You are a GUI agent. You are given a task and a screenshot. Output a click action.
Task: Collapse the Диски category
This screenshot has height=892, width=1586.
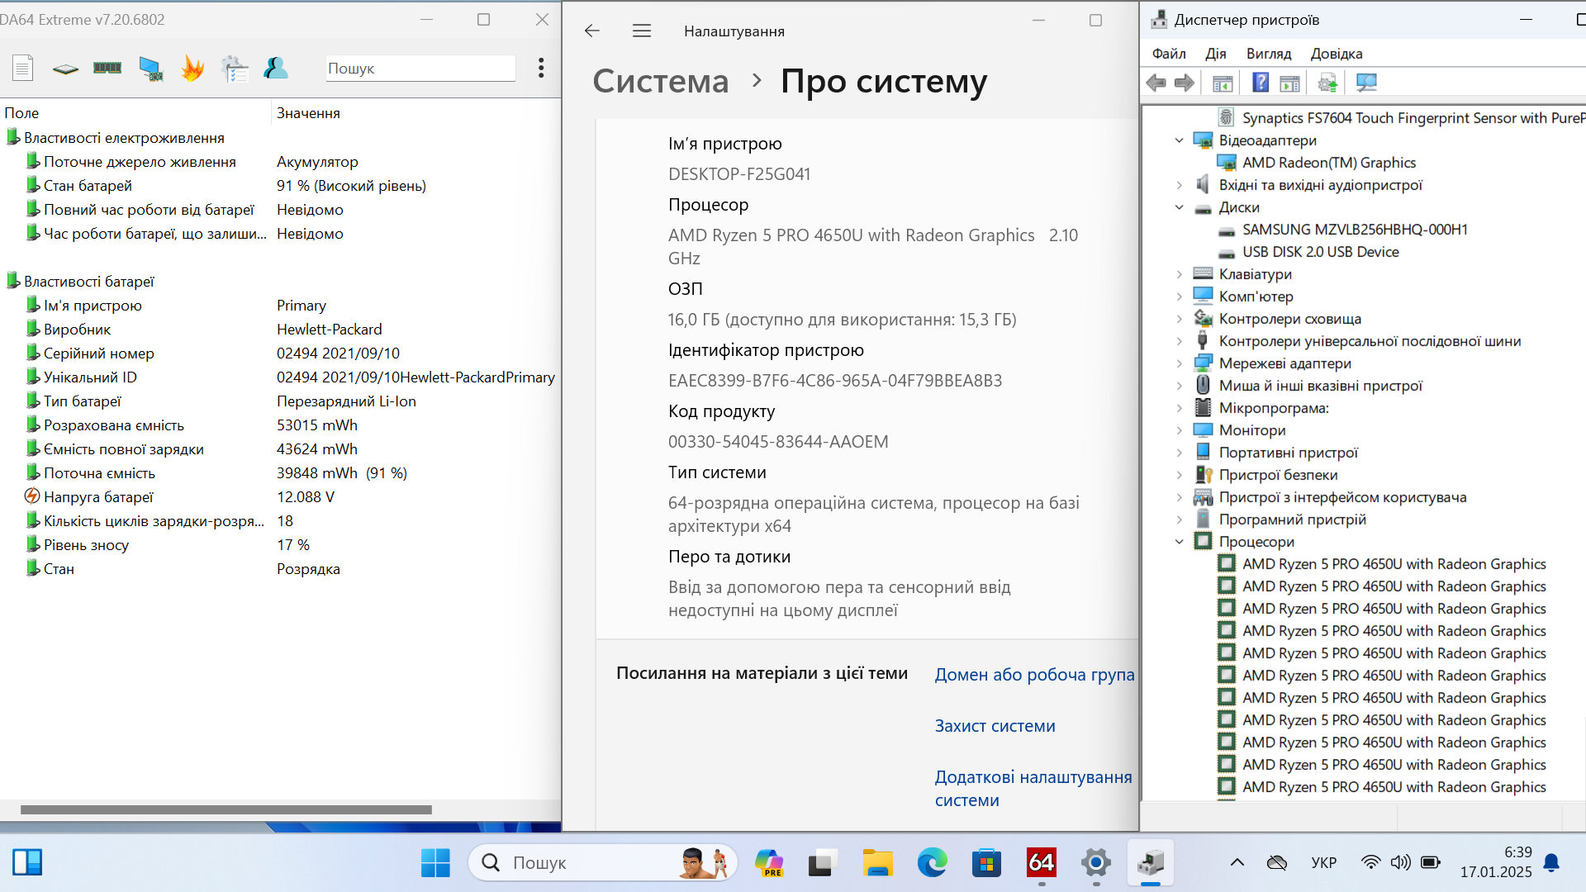coord(1180,207)
